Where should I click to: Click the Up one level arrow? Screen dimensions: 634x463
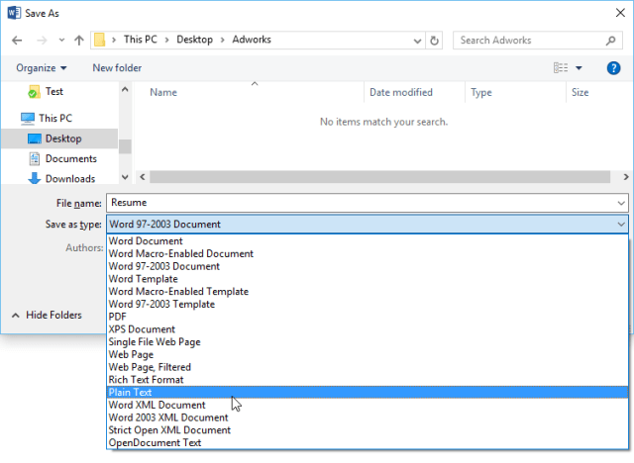pos(78,41)
